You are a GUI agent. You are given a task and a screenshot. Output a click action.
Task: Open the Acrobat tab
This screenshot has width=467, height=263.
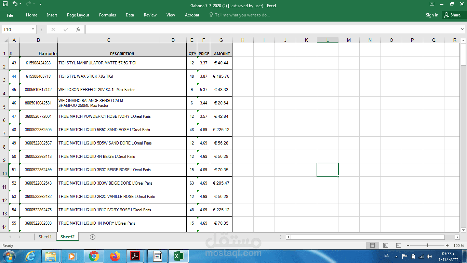point(192,15)
